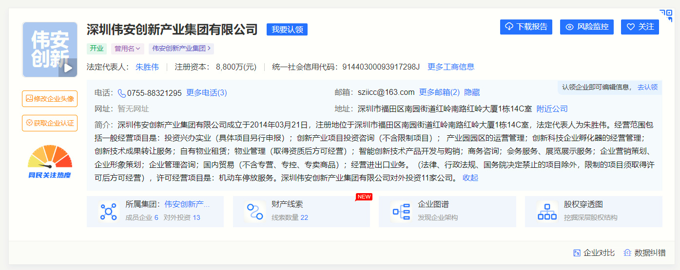Open 企业图谱 enterprise graph title
The width and height of the screenshot is (680, 270).
click(x=433, y=204)
